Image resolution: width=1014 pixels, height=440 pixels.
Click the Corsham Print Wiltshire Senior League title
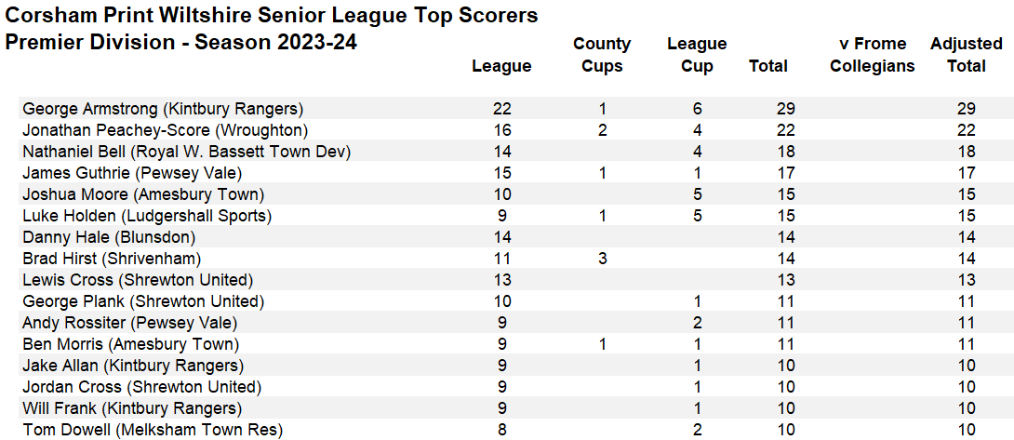click(x=272, y=16)
